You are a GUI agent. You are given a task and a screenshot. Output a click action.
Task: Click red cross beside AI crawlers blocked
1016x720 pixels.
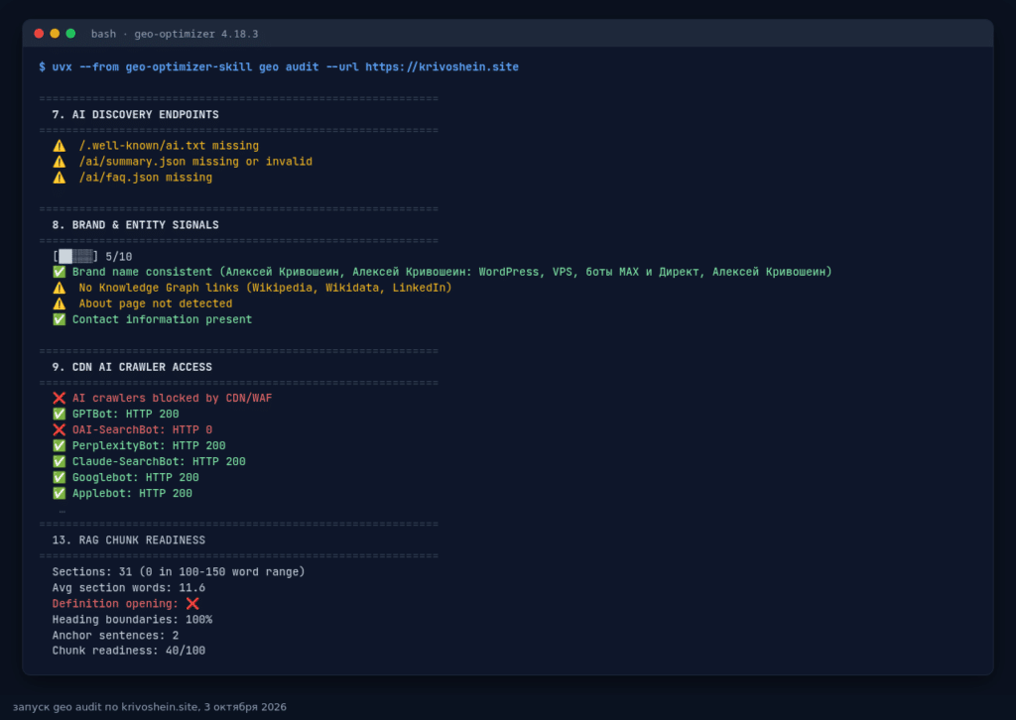[59, 399]
